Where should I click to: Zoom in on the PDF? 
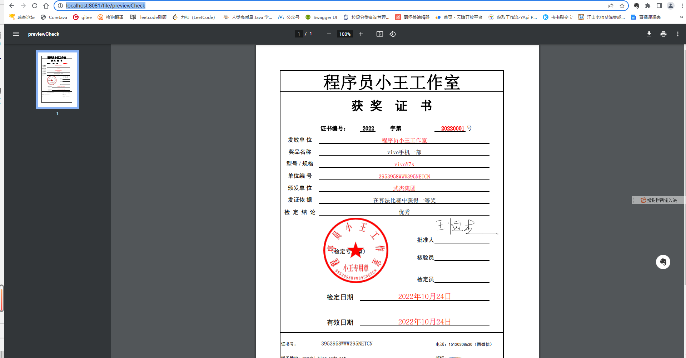click(x=361, y=34)
